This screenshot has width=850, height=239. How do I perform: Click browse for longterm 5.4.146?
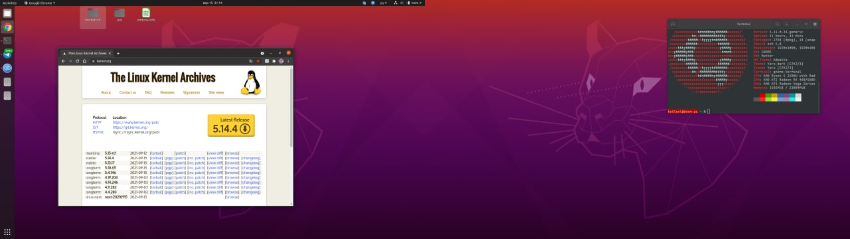[x=232, y=173]
